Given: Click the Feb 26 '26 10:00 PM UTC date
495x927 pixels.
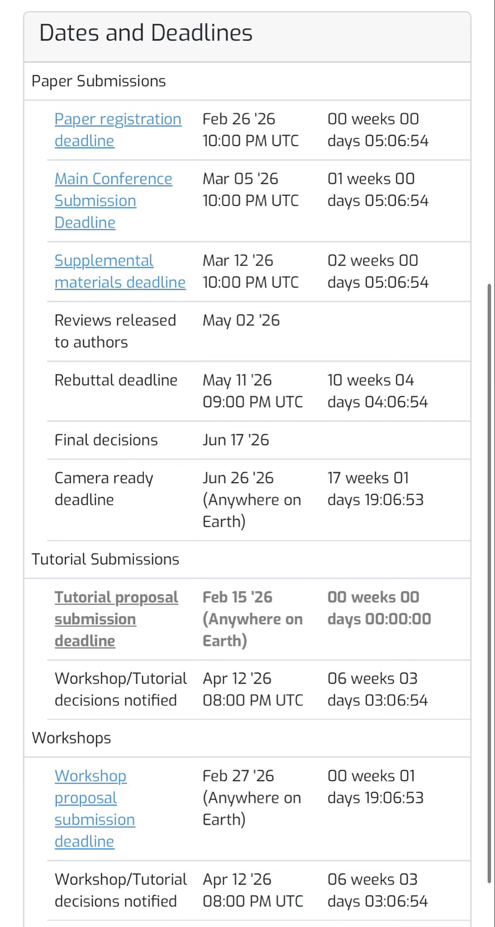Looking at the screenshot, I should point(250,130).
